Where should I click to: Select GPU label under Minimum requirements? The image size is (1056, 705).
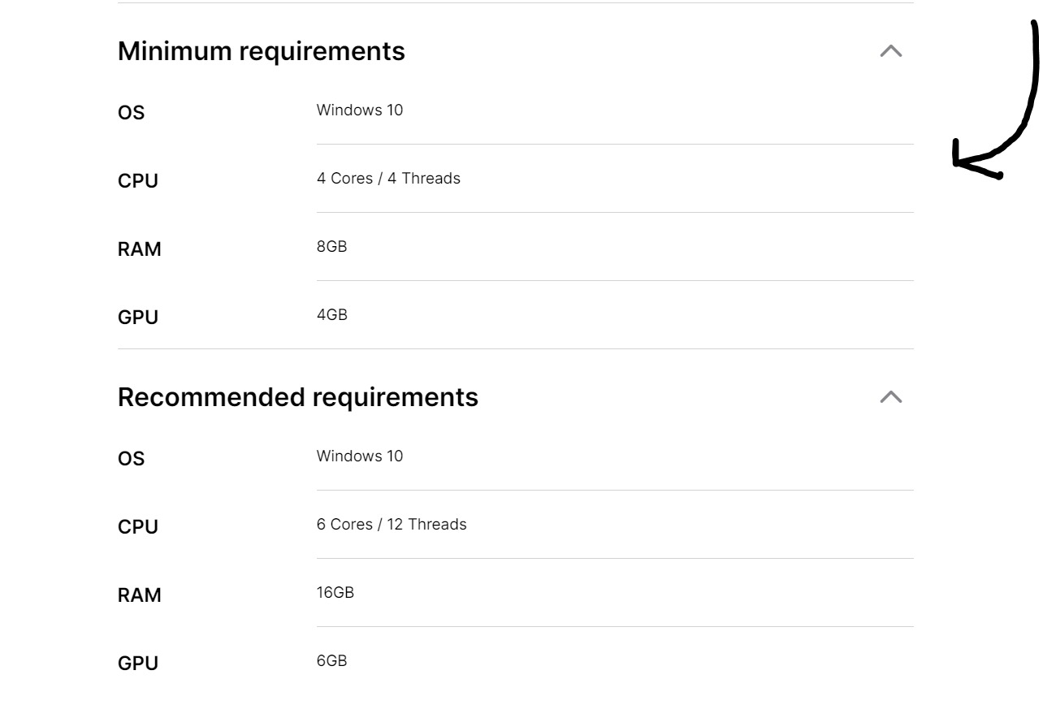pyautogui.click(x=137, y=317)
